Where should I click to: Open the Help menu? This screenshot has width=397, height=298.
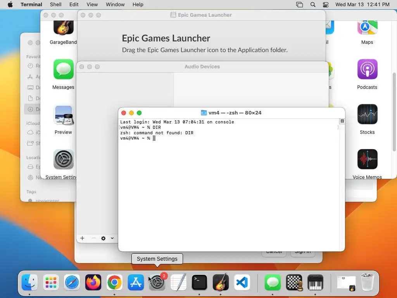point(138,5)
